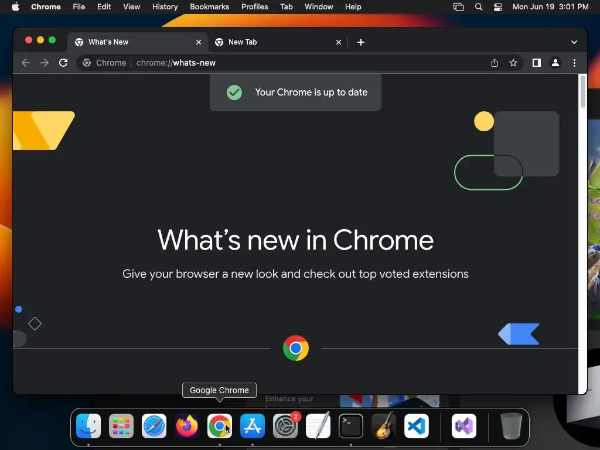Screen dimensions: 600x450
Task: Launch GarageBand from the Dock
Action: (x=384, y=426)
